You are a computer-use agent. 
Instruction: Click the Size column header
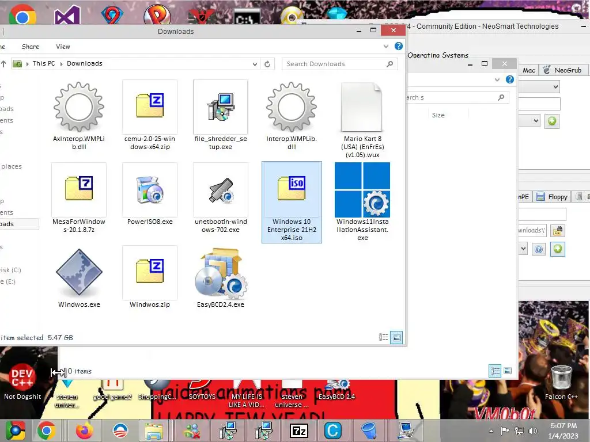pyautogui.click(x=438, y=115)
